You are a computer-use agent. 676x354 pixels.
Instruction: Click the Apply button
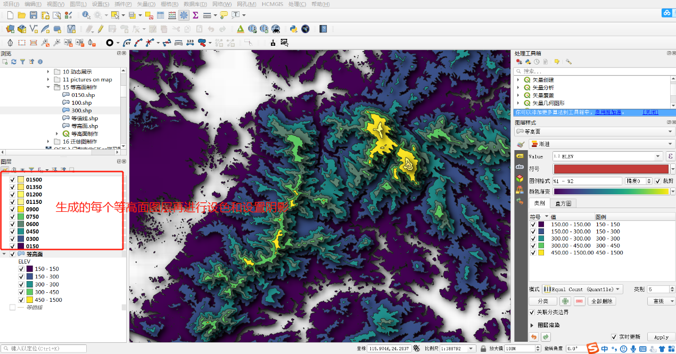661,337
